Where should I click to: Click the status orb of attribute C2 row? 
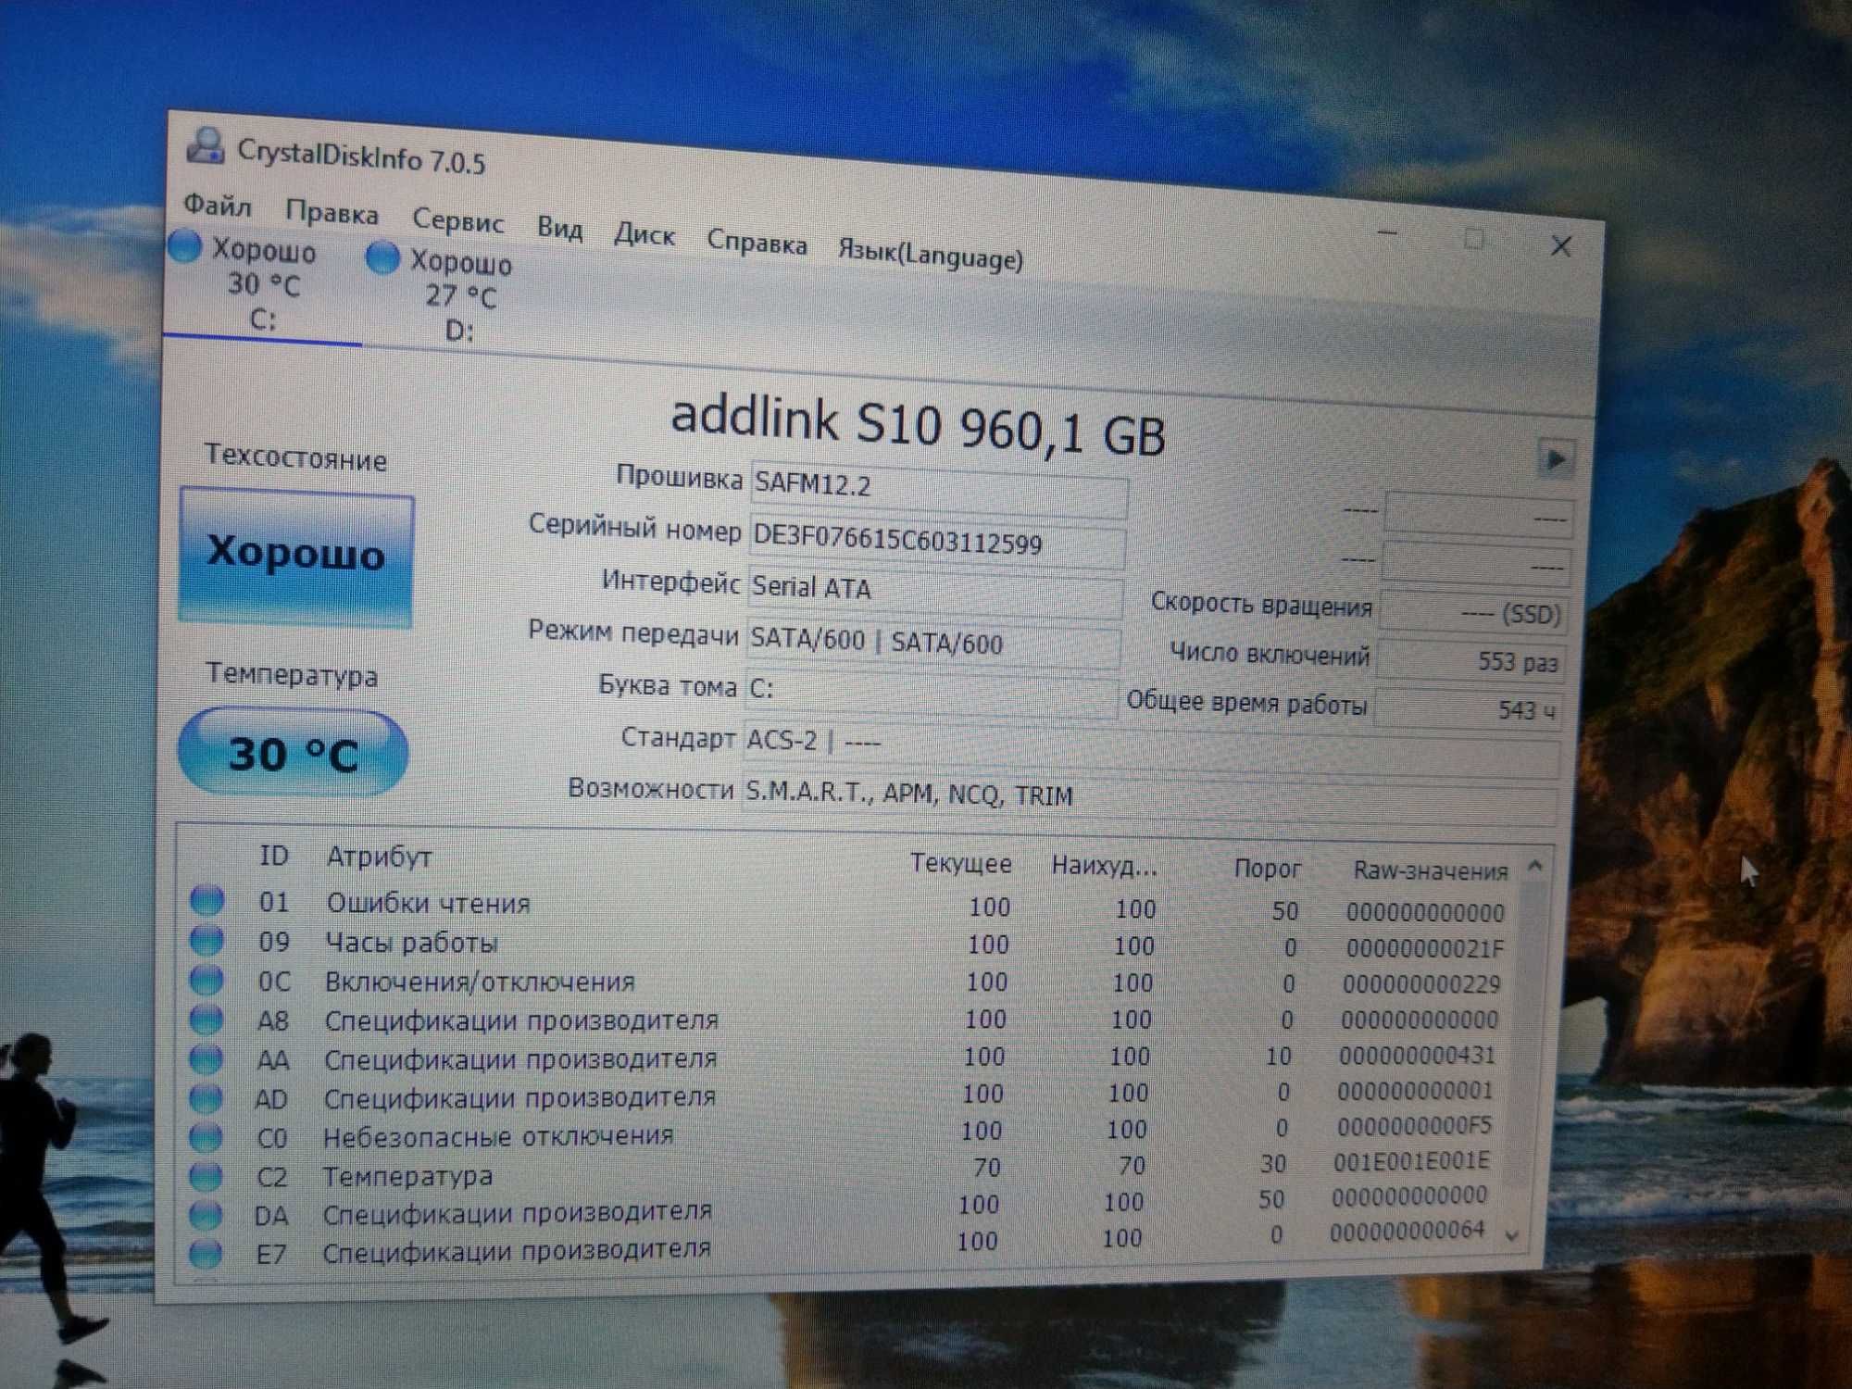click(205, 1176)
